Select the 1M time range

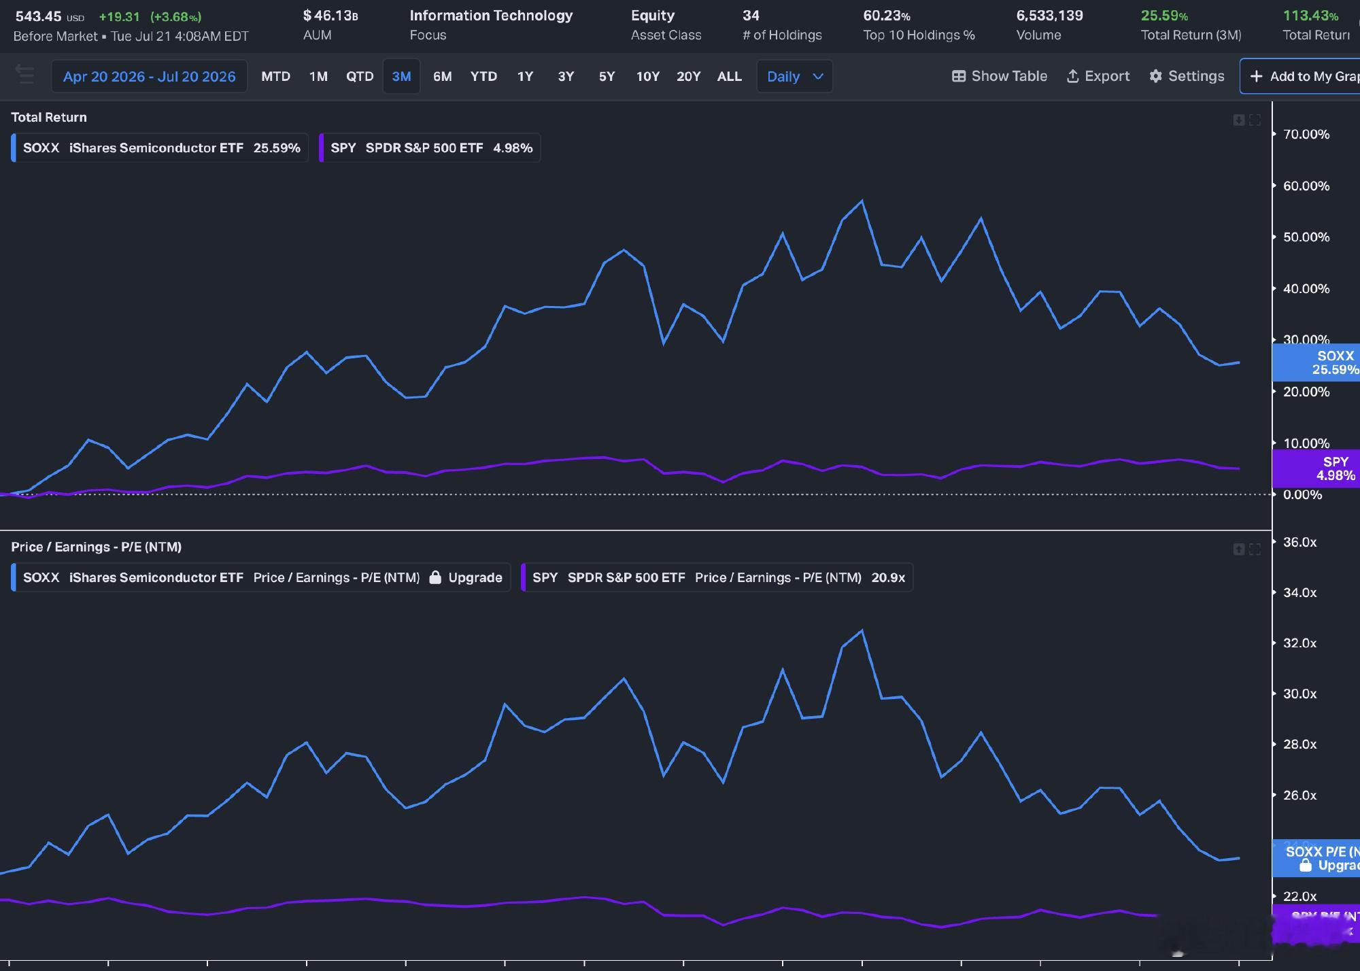[318, 76]
